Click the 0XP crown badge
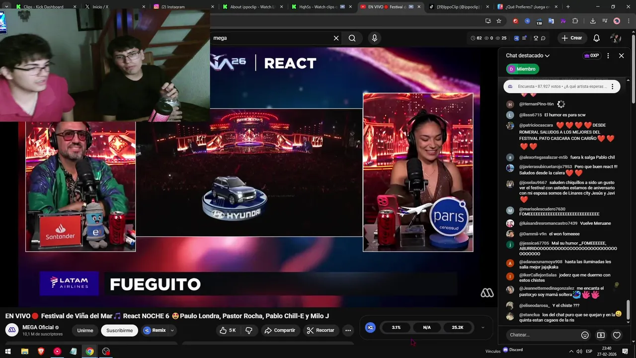The width and height of the screenshot is (636, 358). tap(591, 56)
